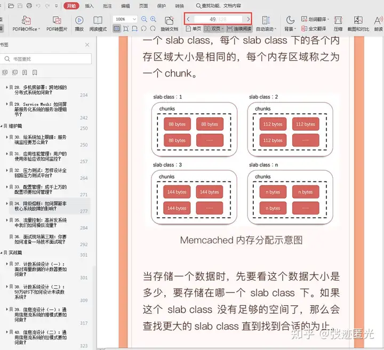This screenshot has width=384, height=350.
Task: Click the 书签查找 bookmark search field
Action: 46,59
